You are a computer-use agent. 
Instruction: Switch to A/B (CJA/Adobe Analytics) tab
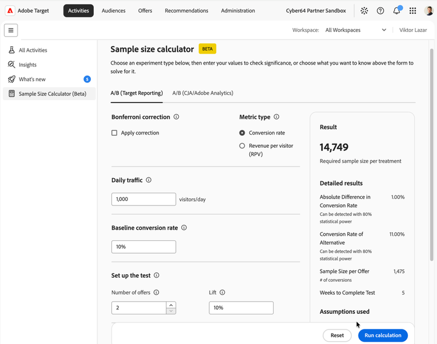[203, 93]
